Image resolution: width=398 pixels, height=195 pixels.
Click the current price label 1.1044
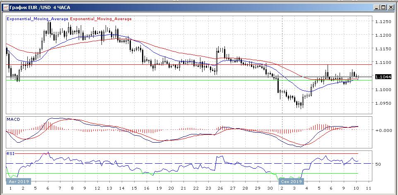(383, 77)
